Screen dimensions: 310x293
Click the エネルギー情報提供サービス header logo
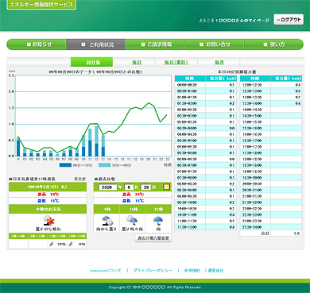tap(41, 5)
